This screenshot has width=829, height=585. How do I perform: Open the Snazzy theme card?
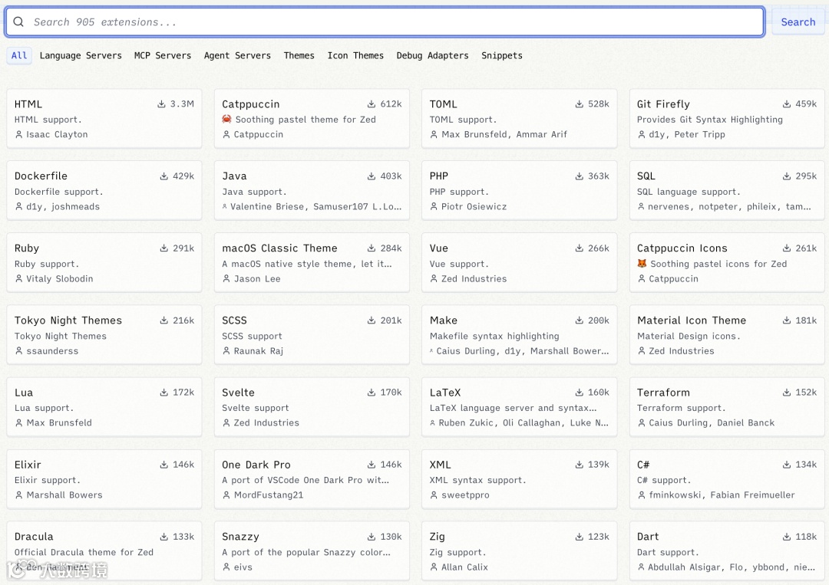pyautogui.click(x=312, y=551)
